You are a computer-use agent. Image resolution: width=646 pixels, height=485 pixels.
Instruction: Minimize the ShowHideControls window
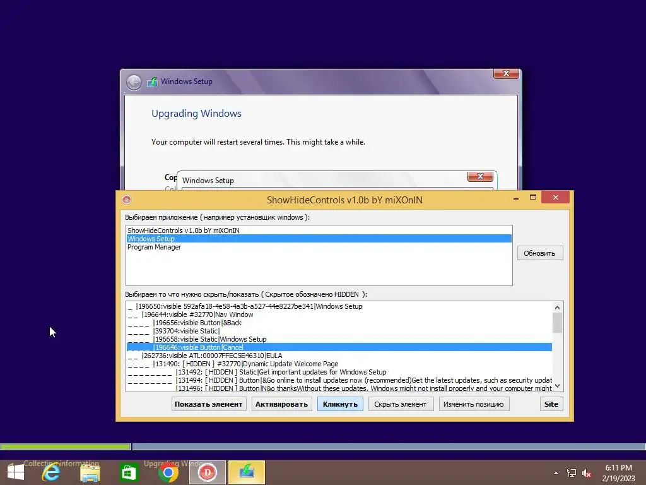(516, 198)
